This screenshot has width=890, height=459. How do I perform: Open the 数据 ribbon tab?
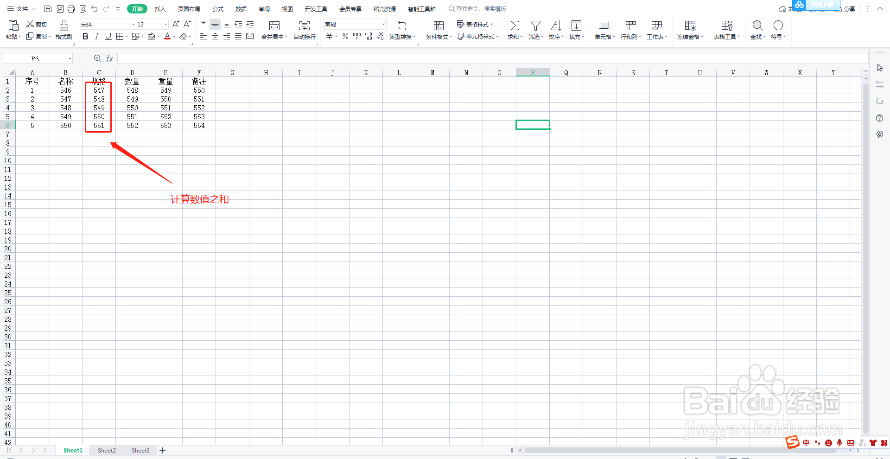click(x=241, y=9)
